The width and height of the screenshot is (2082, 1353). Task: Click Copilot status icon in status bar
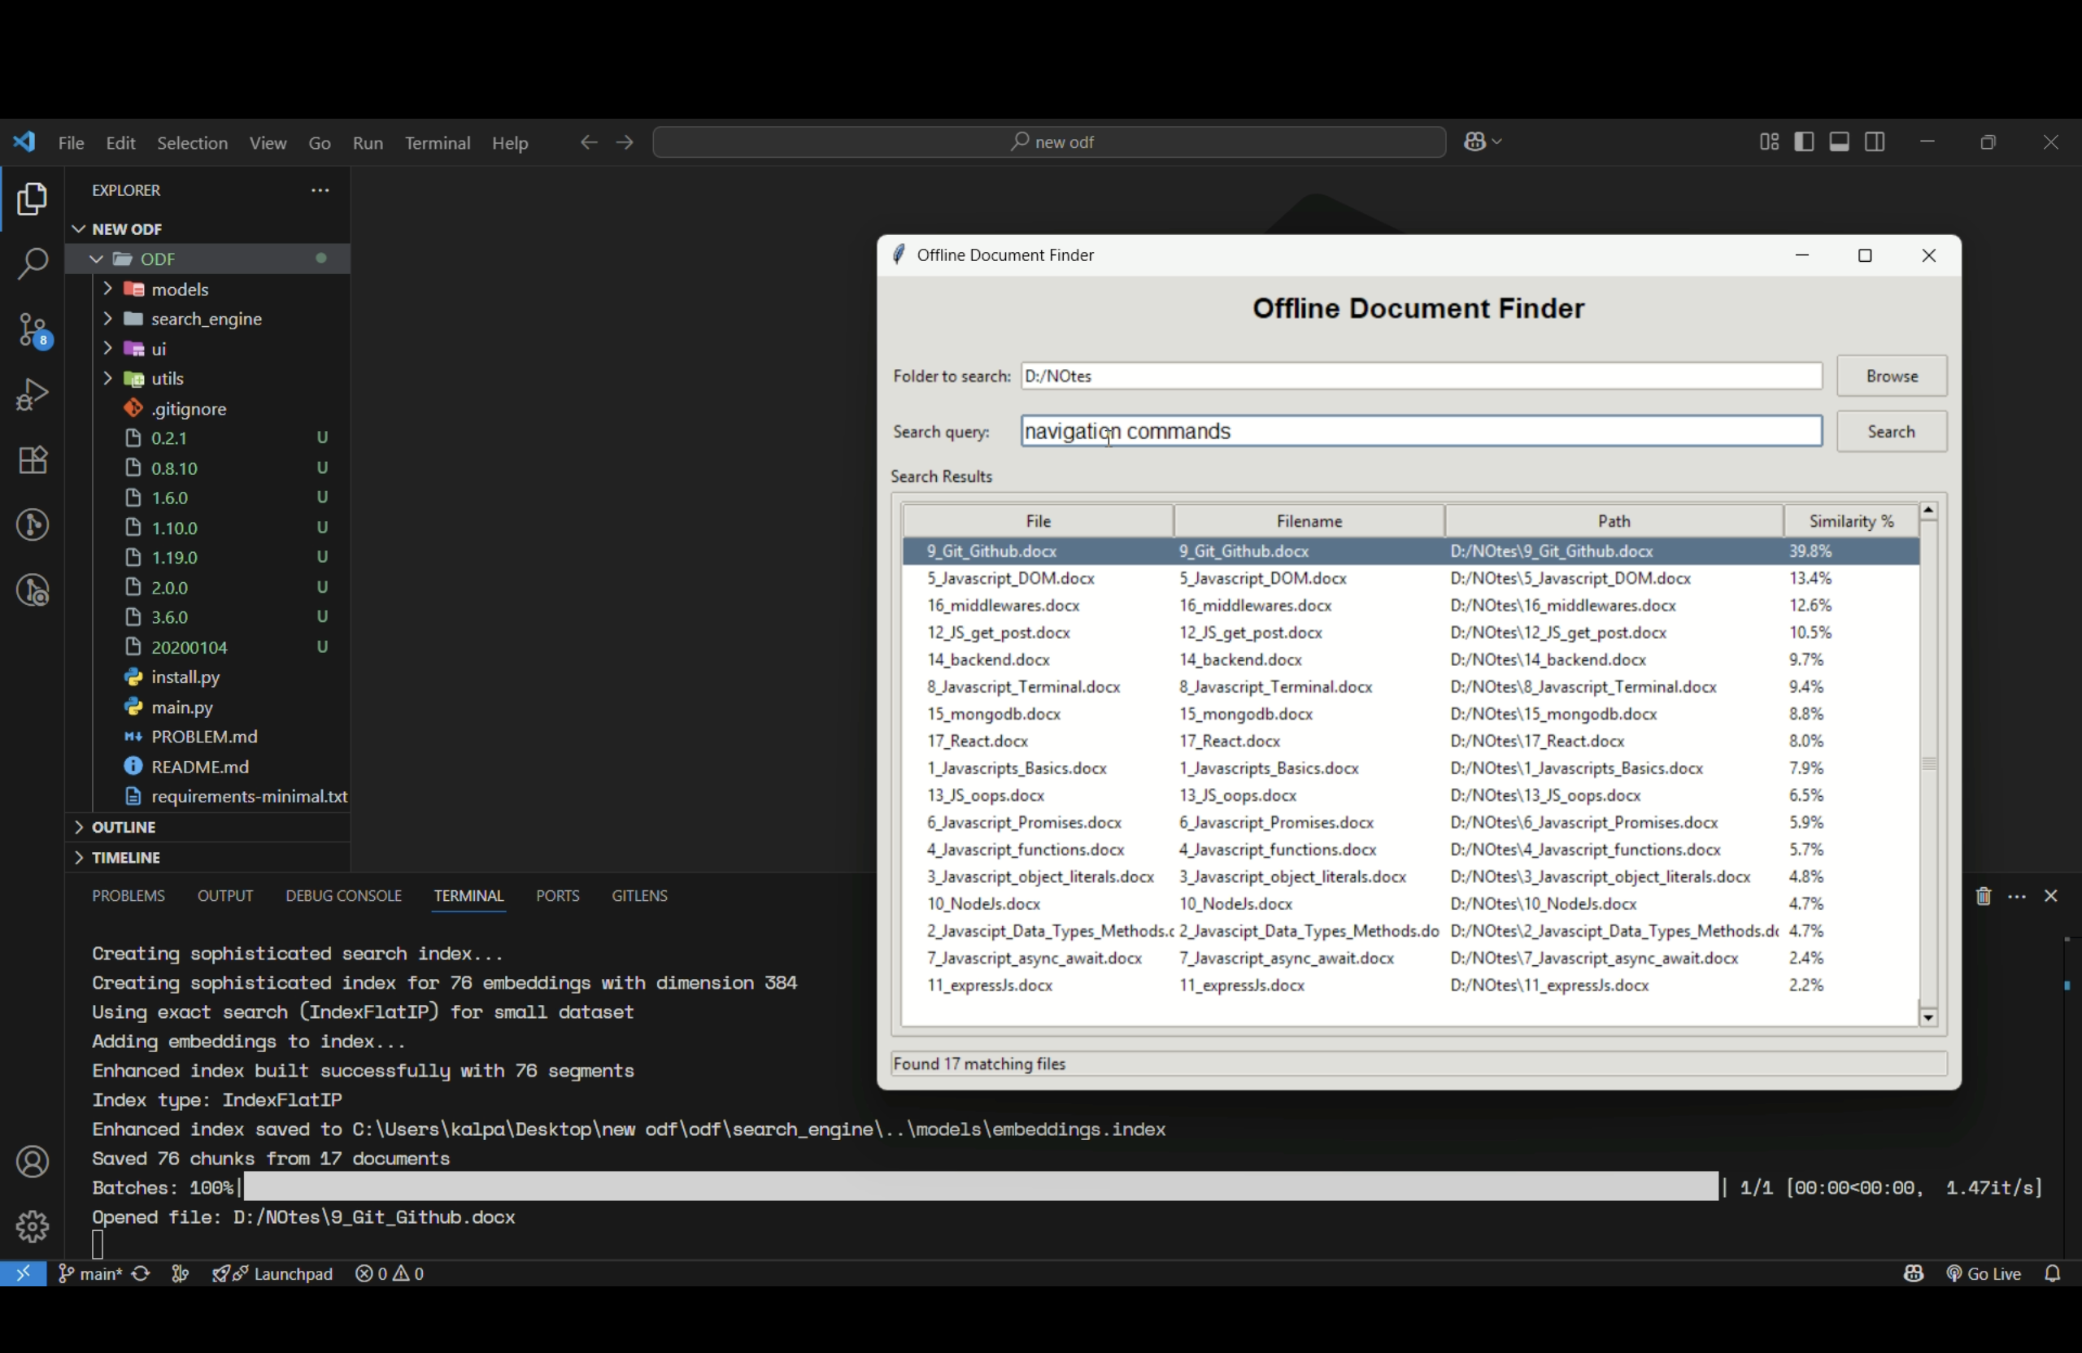(x=1913, y=1273)
